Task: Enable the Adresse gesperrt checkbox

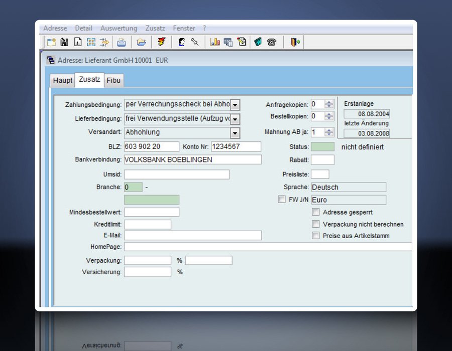Action: (316, 212)
